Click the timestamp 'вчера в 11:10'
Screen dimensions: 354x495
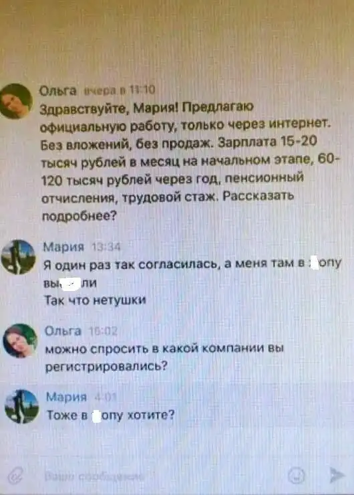click(120, 90)
